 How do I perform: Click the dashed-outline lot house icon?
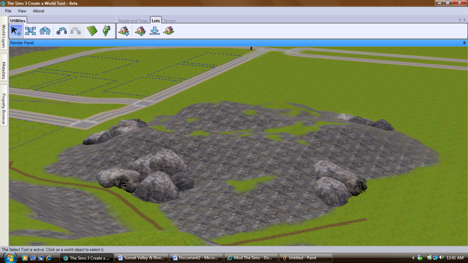[x=169, y=31]
